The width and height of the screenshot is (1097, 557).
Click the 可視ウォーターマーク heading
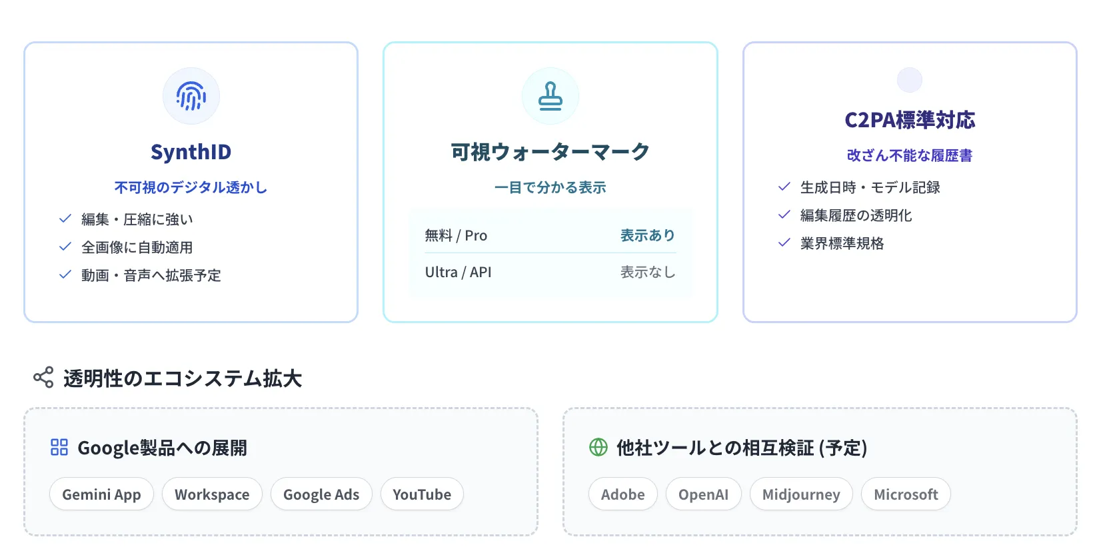click(550, 152)
